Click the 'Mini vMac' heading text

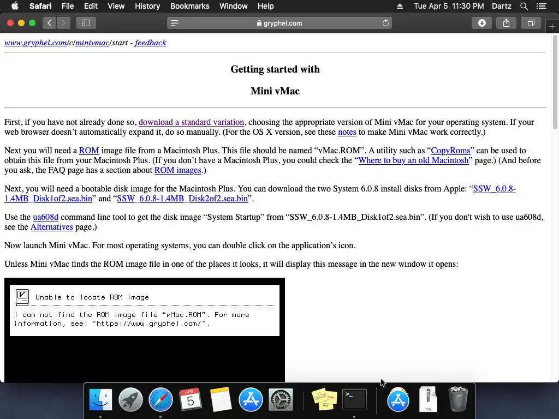coord(275,91)
